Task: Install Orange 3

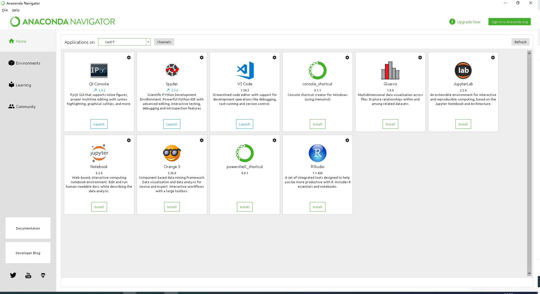Action: [x=172, y=207]
